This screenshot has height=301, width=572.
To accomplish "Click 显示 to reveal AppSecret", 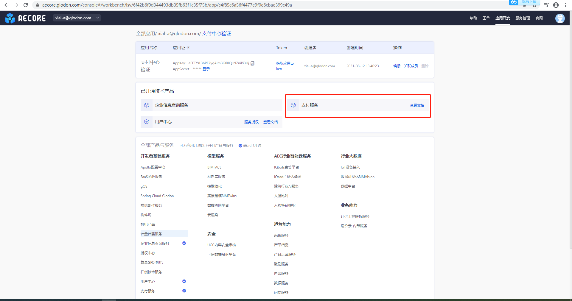I will point(206,69).
